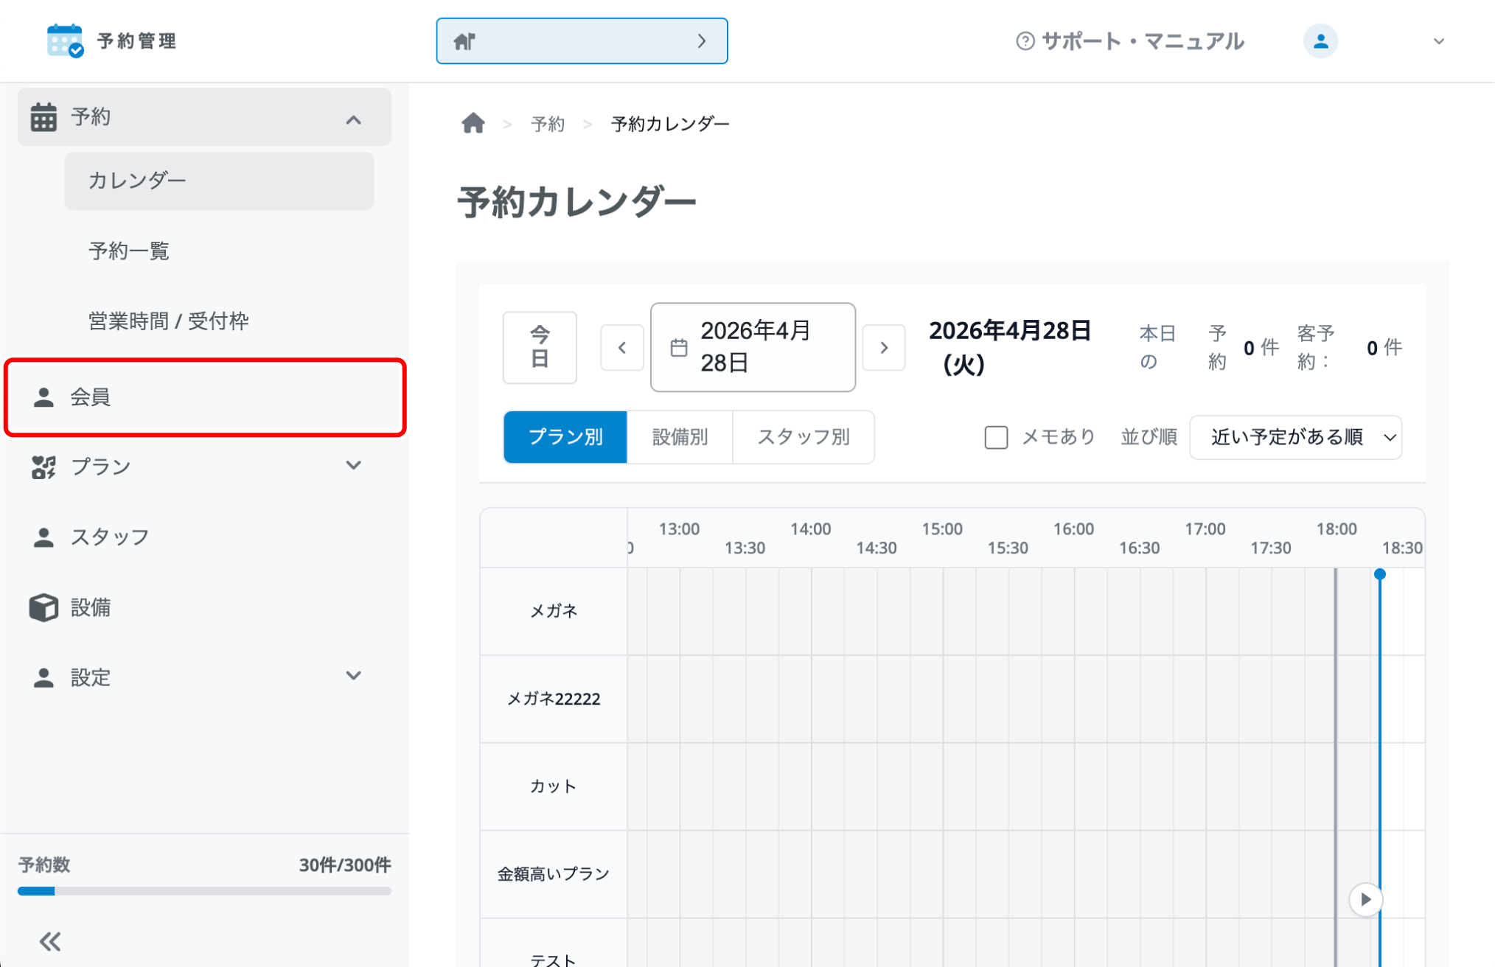Screen dimensions: 1495x967
Task: Click the home breadcrumb icon
Action: [473, 123]
